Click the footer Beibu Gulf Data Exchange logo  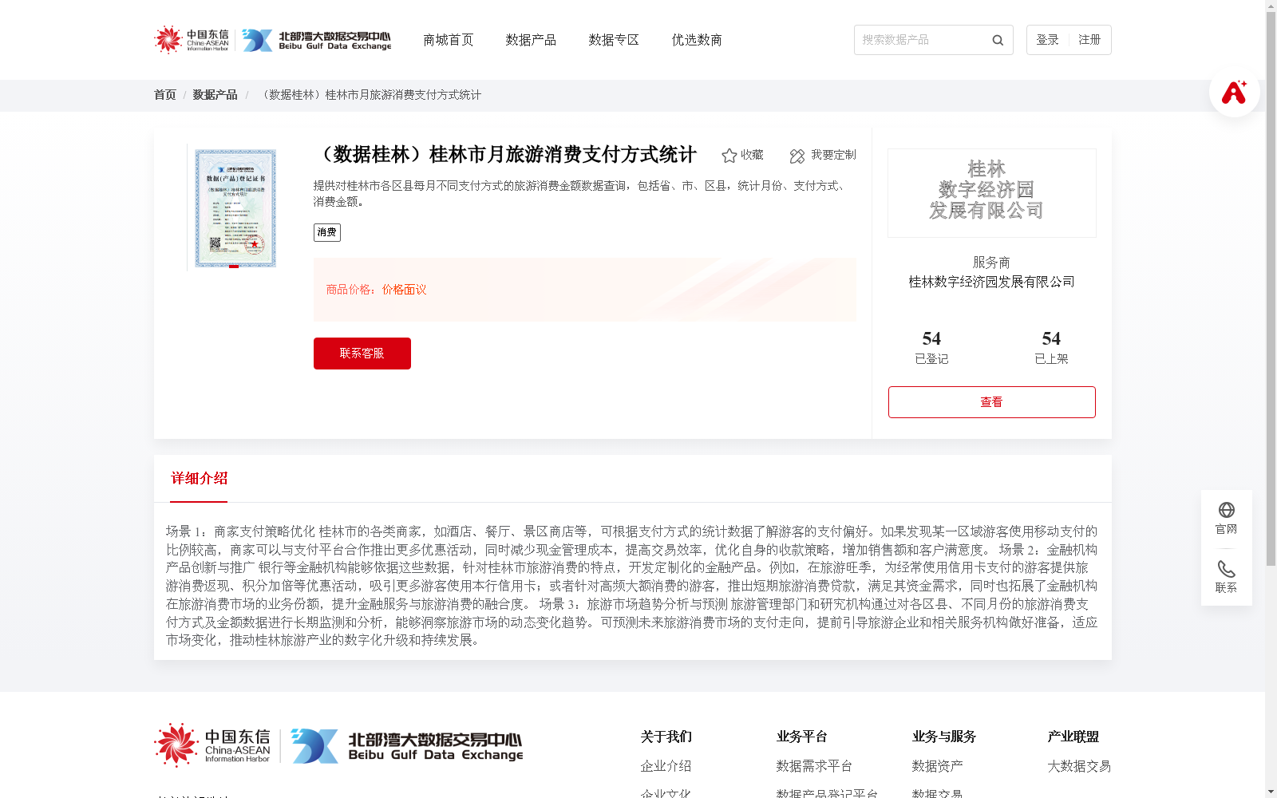pyautogui.click(x=407, y=746)
